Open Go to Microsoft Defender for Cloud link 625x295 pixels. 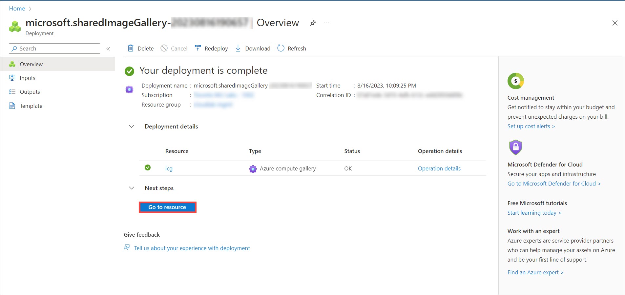coord(554,184)
